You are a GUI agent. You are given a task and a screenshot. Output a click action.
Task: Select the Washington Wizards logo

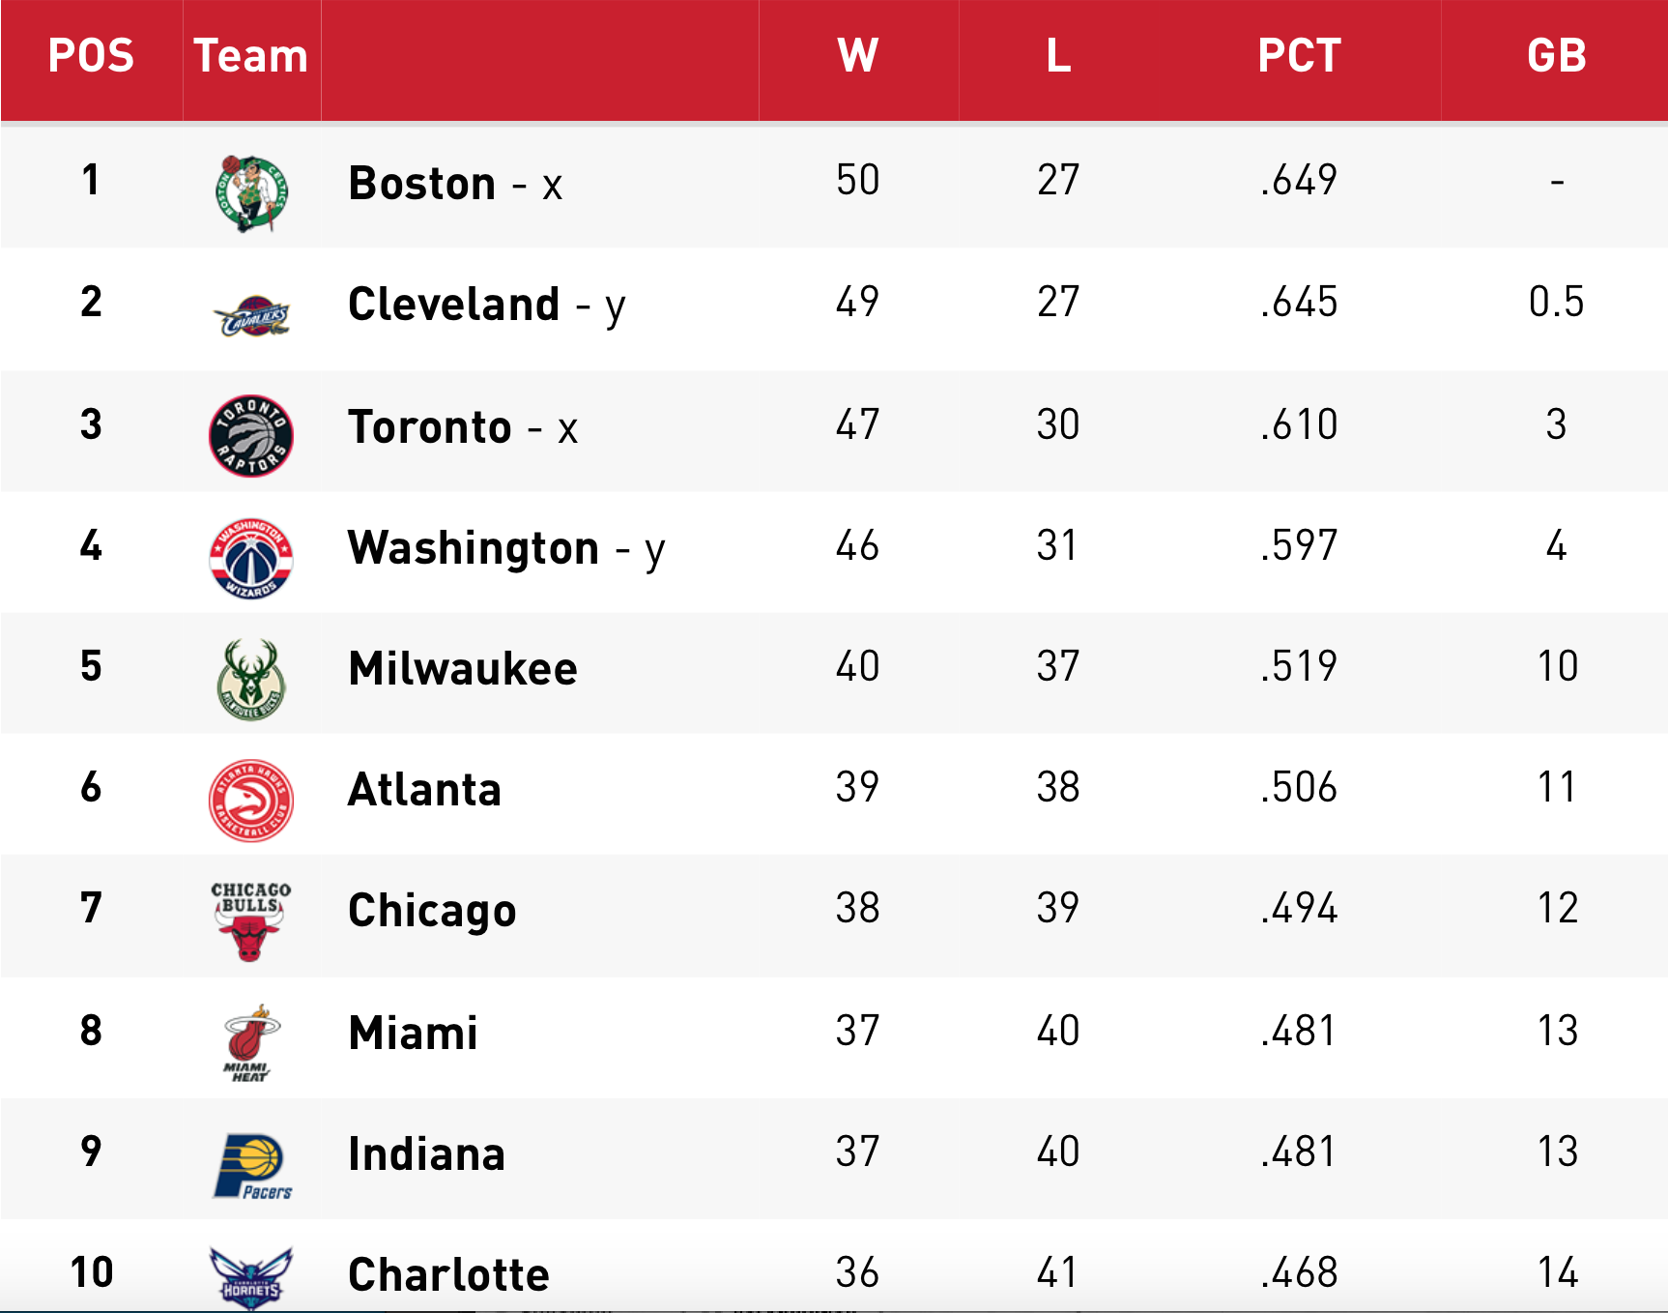coord(251,558)
